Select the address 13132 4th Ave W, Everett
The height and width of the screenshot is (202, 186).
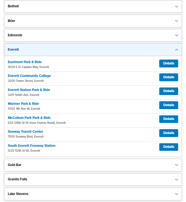point(24,109)
